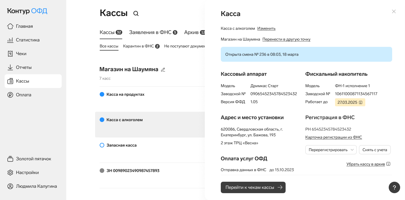Click the question mark help button
This screenshot has height=200, width=405.
394,187
